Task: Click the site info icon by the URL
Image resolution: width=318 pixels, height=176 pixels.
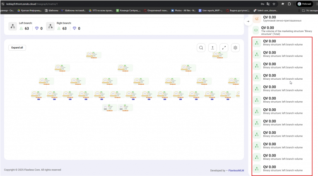Action: click(3, 4)
